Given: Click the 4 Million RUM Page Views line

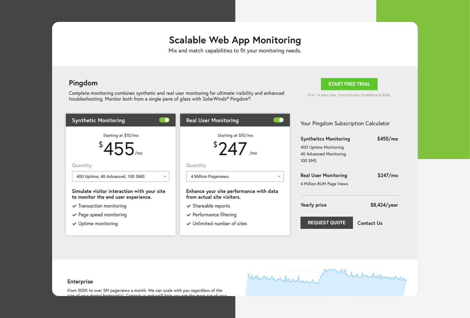Looking at the screenshot, I should (x=324, y=184).
